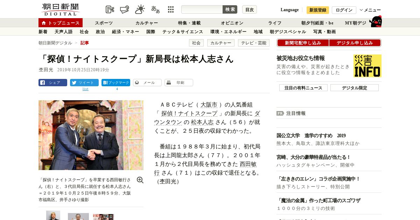Click the 探偵!ナイトスクープ keyword link

coord(189,113)
